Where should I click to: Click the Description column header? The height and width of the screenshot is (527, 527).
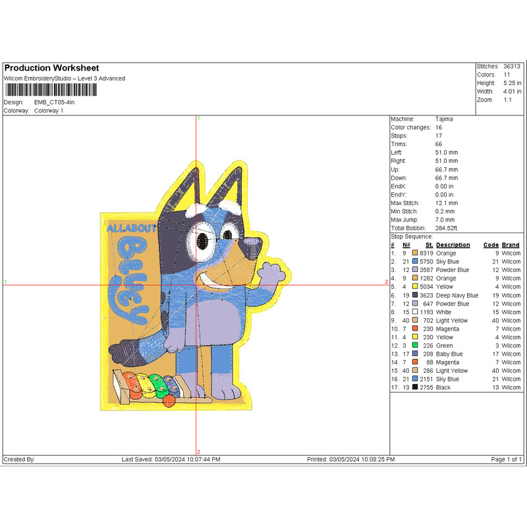[453, 245]
